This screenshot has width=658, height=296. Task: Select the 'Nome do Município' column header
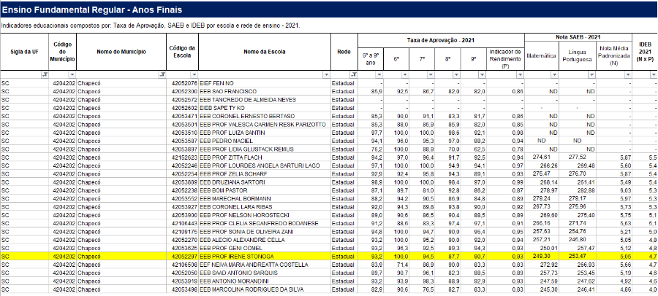(121, 52)
